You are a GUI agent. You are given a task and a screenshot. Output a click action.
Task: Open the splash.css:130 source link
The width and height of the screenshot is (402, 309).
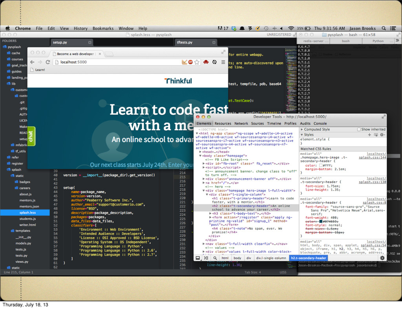[372, 182]
